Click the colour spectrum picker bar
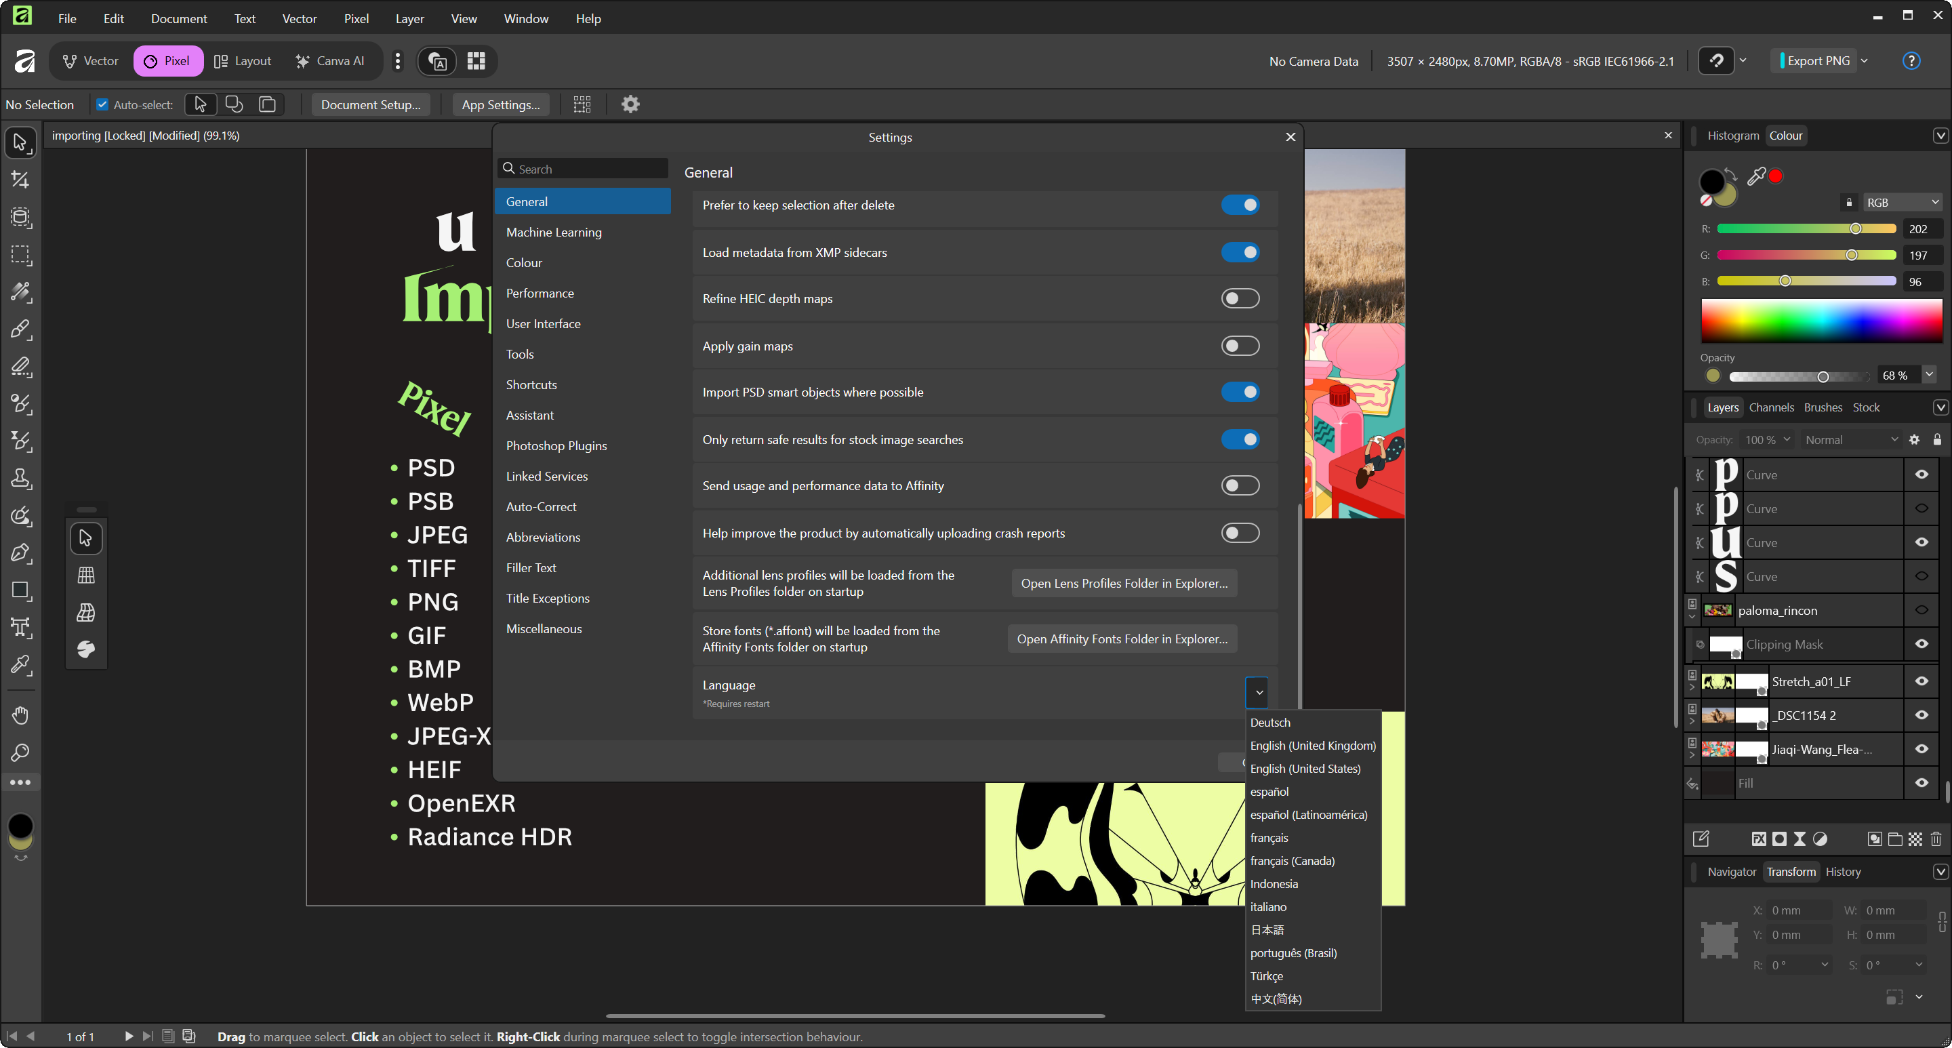This screenshot has width=1952, height=1048. (1821, 321)
